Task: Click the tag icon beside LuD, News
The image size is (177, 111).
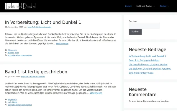Action: [x=6, y=102]
